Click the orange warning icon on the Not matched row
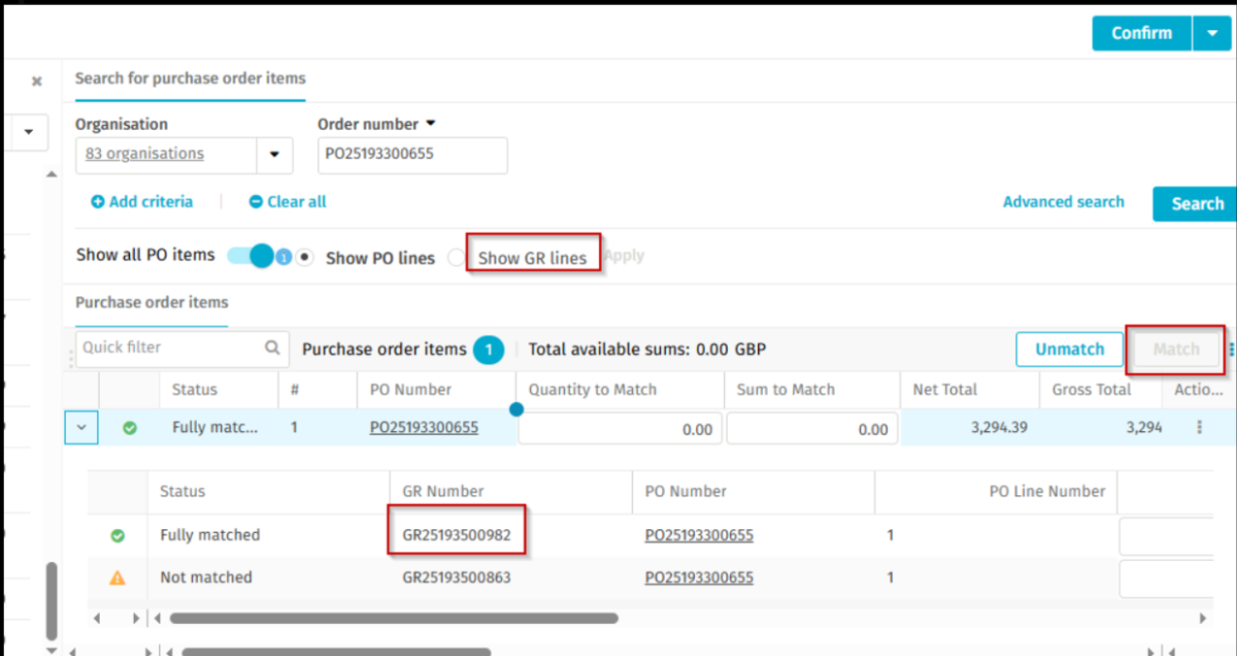The height and width of the screenshot is (656, 1237). click(x=117, y=578)
